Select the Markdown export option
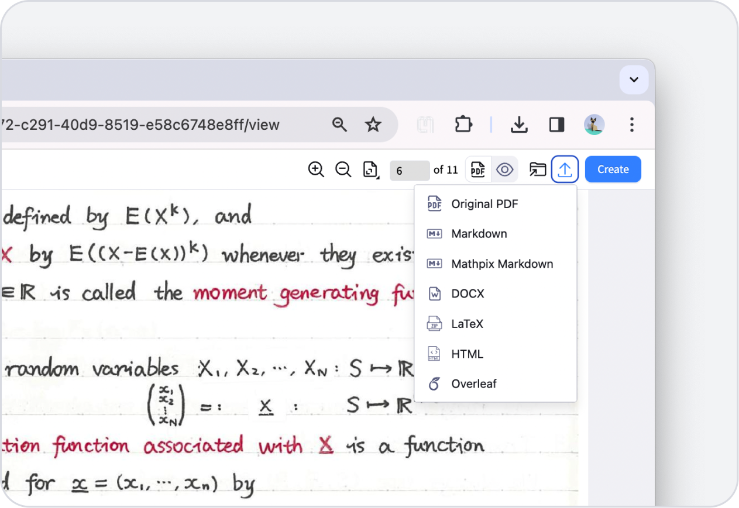 (495, 234)
